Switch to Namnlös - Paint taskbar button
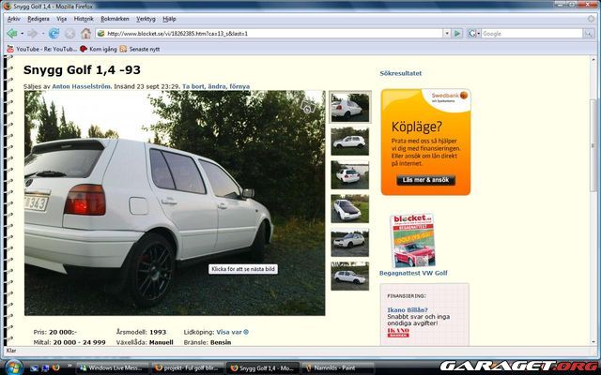 pos(337,367)
